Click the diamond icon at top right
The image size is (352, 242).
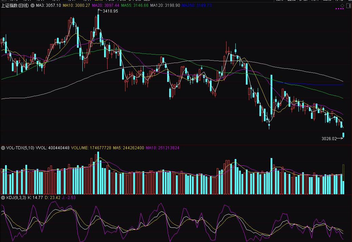click(343, 5)
